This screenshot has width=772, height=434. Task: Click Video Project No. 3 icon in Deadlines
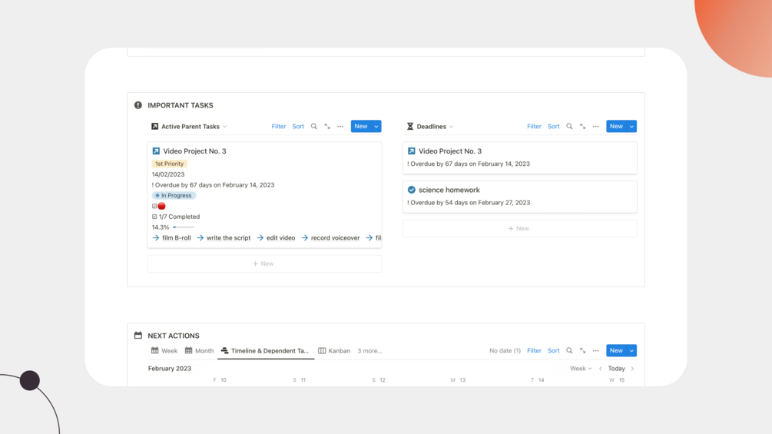412,151
